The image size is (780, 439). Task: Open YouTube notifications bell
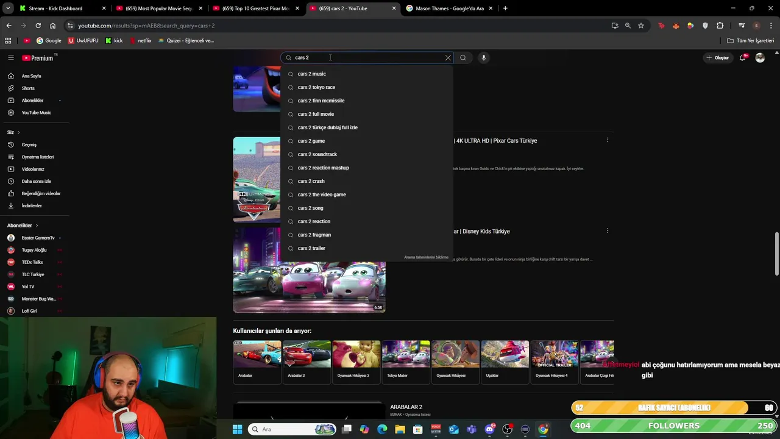click(x=743, y=57)
